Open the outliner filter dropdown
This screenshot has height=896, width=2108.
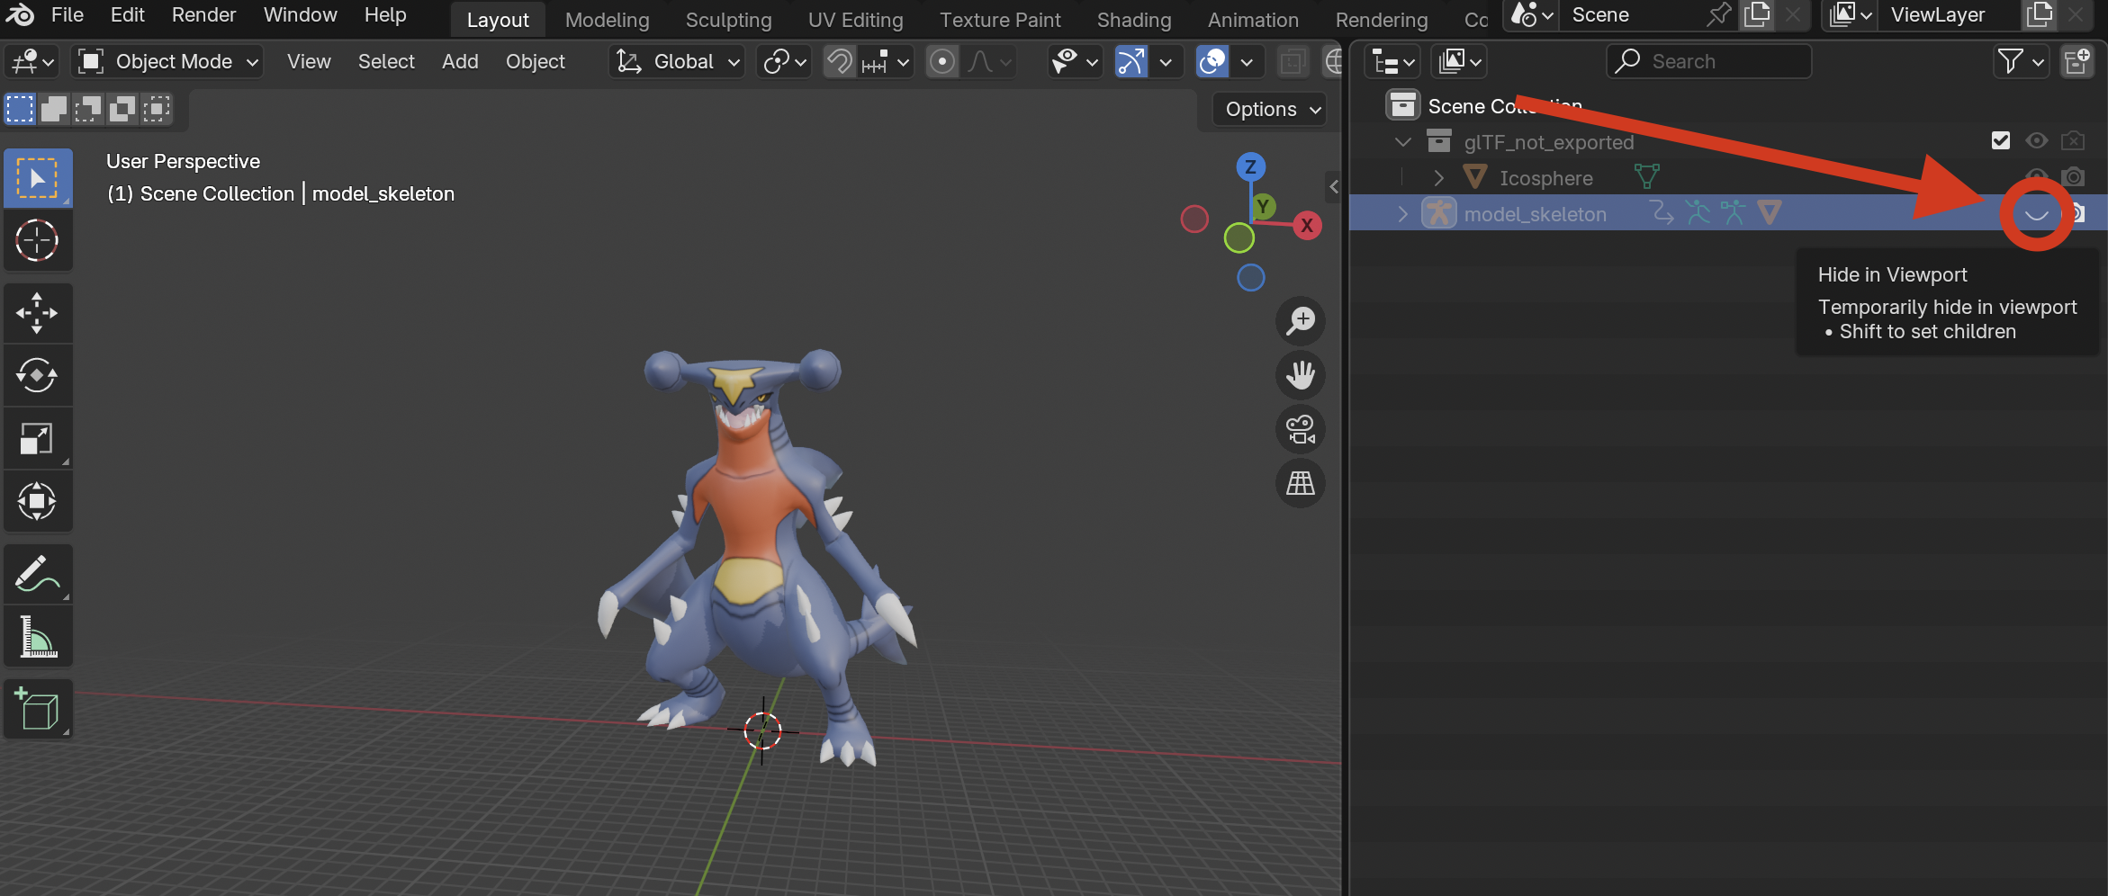tap(2022, 62)
